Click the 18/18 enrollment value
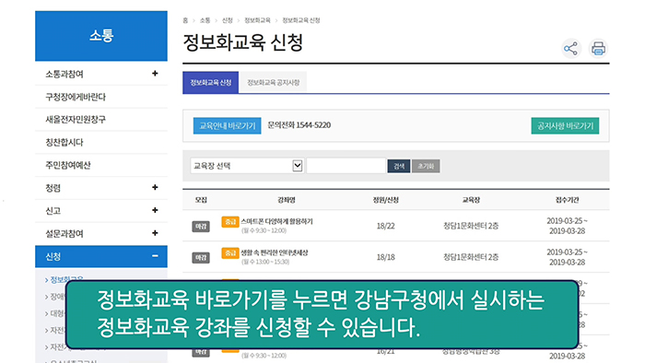This screenshot has width=645, height=363. click(385, 257)
